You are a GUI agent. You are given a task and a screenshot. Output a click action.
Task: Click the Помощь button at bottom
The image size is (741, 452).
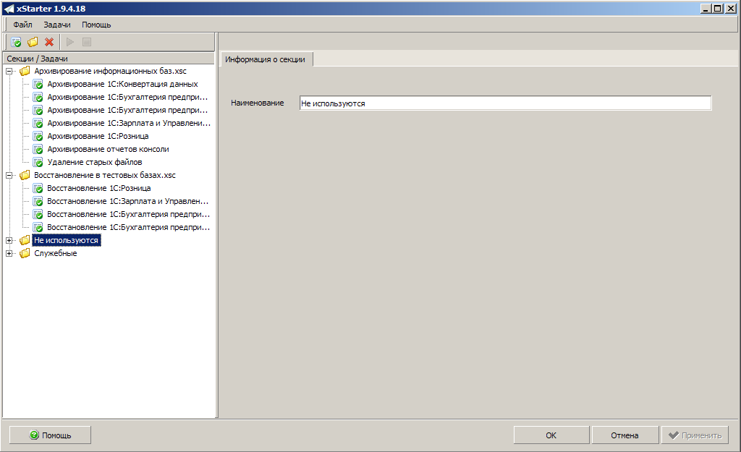point(50,435)
